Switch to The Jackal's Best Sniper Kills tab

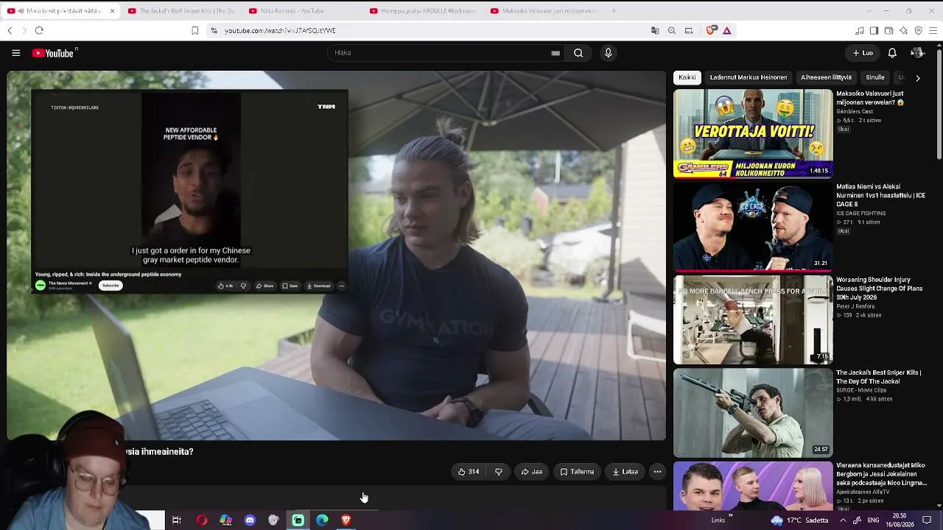180,11
